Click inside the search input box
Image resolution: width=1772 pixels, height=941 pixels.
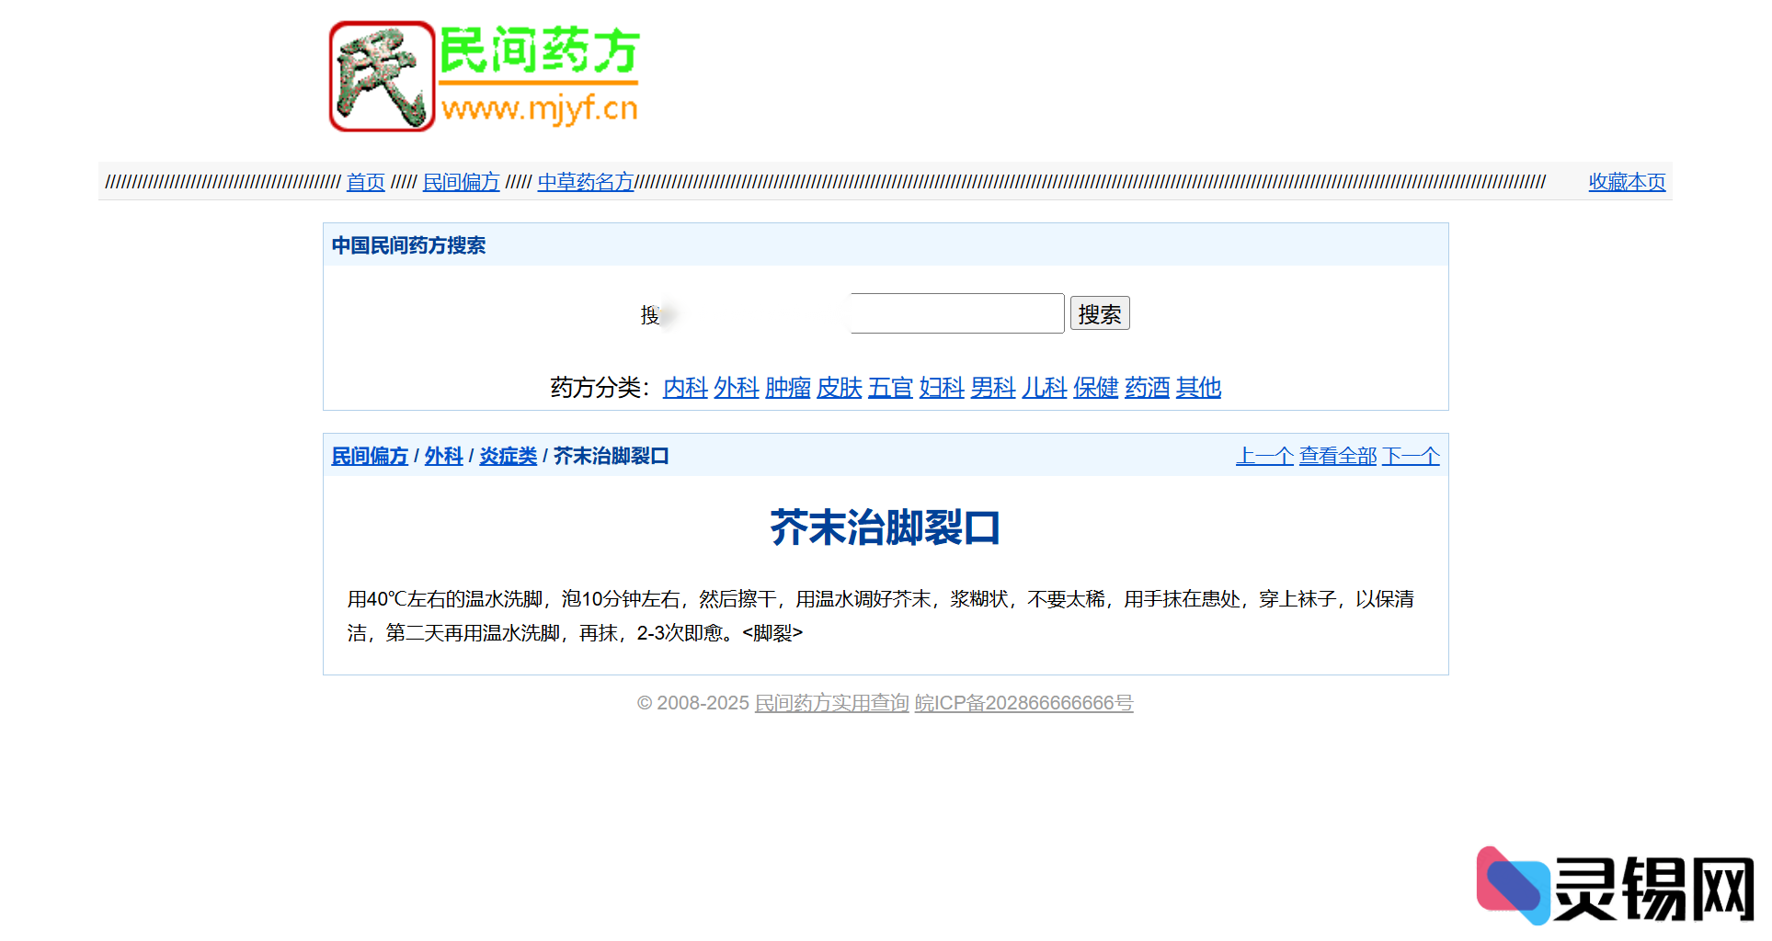click(x=955, y=312)
